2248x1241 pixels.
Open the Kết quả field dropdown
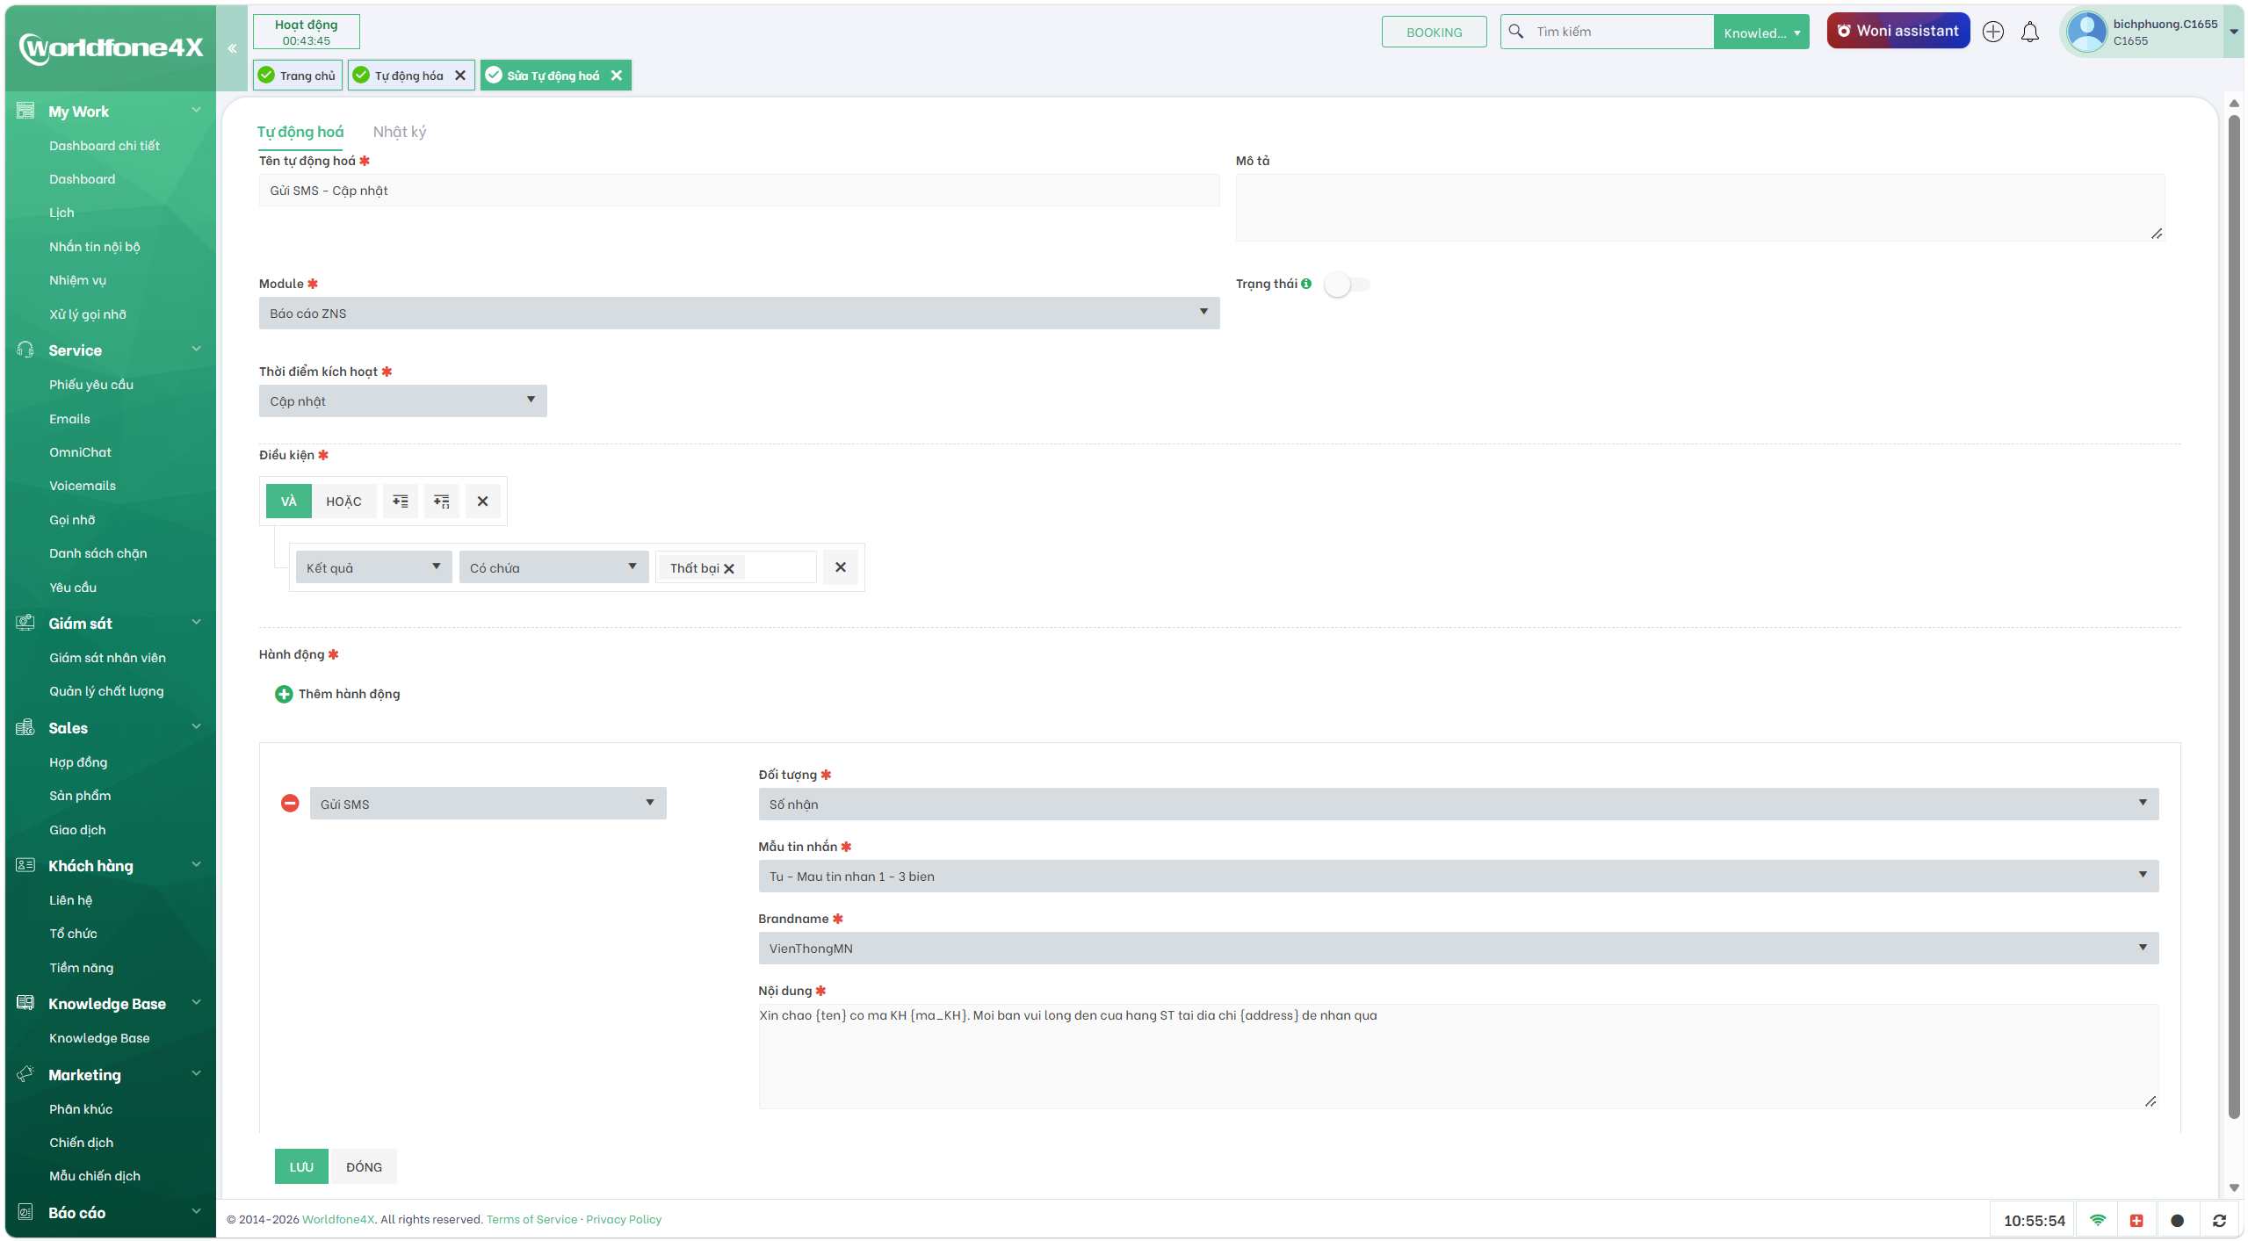tap(373, 567)
